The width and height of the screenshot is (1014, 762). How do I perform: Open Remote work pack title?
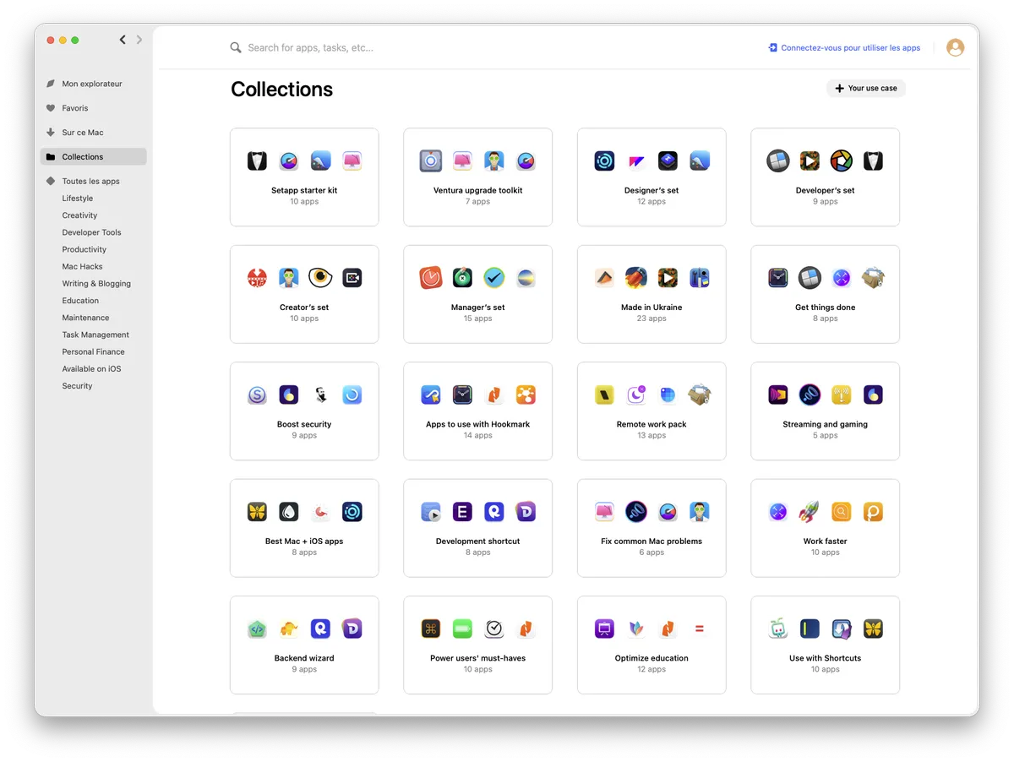651,424
